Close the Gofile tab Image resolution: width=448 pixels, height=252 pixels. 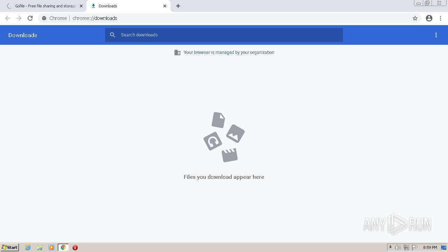(81, 6)
